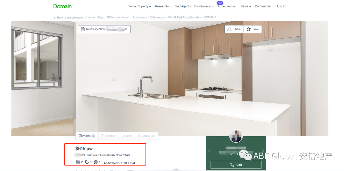Open the Home Loans menu
This screenshot has height=171, width=344.
point(226,6)
